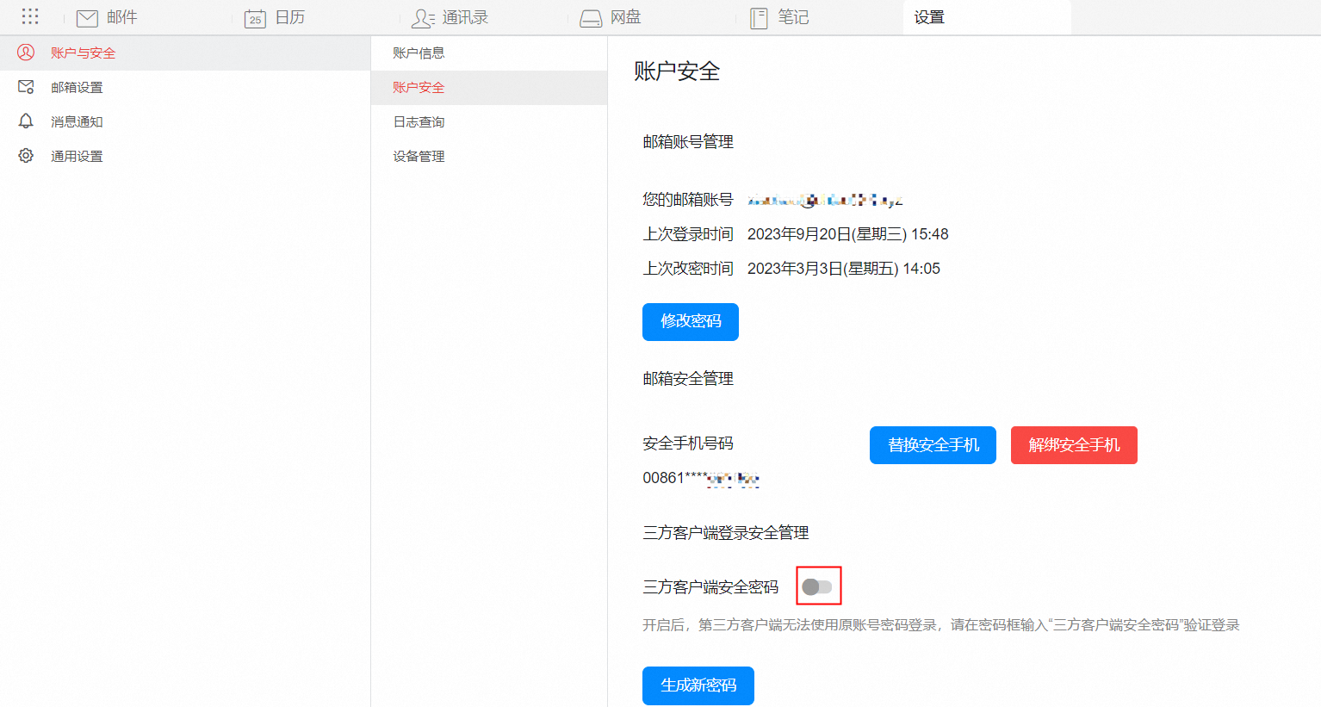Click the mail envelope icon
This screenshot has width=1321, height=707.
(x=87, y=18)
